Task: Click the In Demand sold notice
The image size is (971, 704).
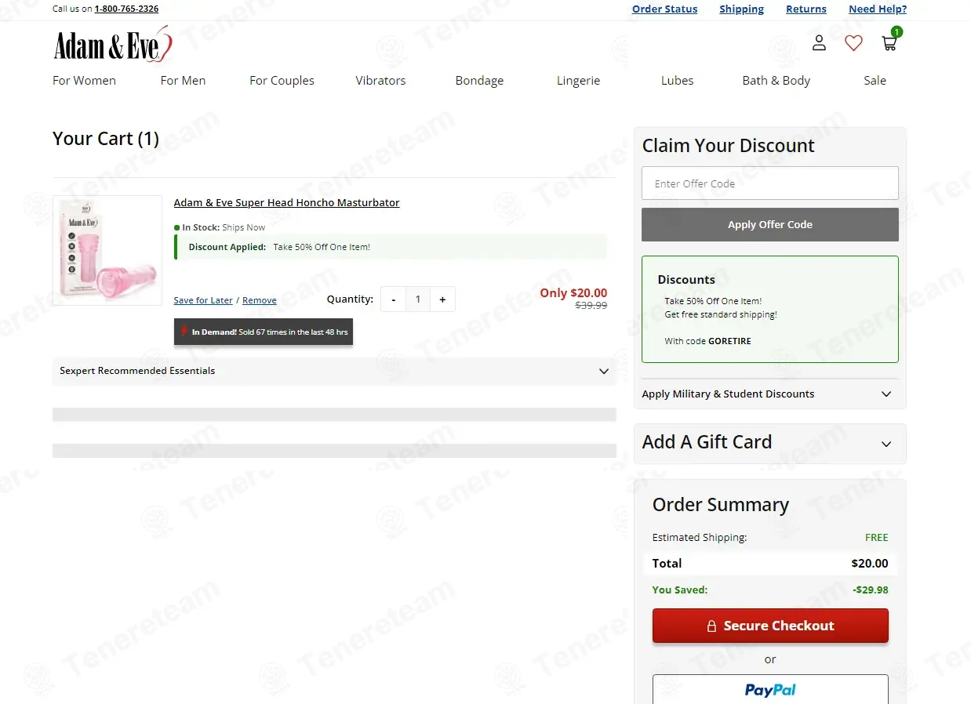Action: (264, 332)
